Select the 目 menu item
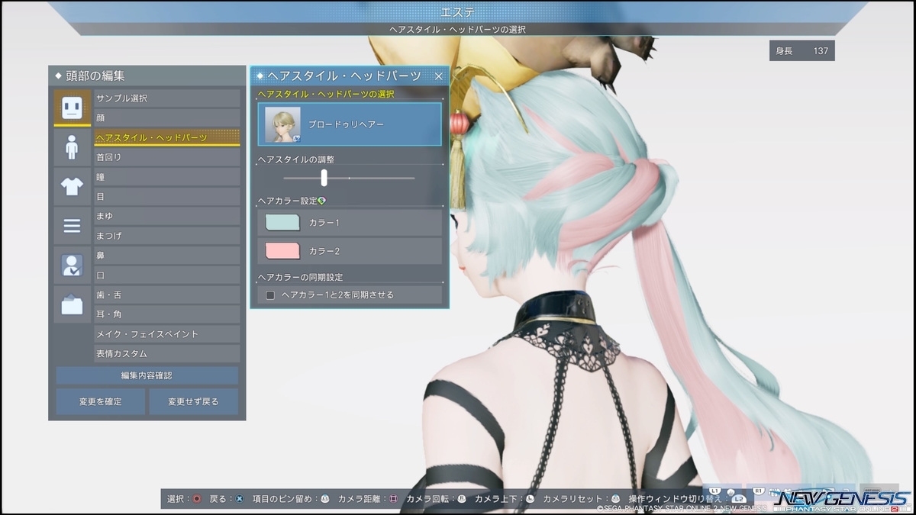916x515 pixels. 167,196
